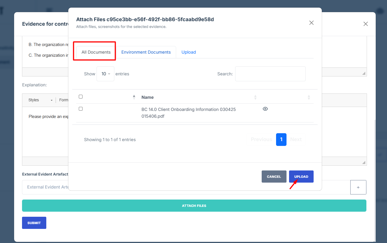Click the Explanation editor resize handle
The height and width of the screenshot is (243, 387).
pyautogui.click(x=364, y=162)
